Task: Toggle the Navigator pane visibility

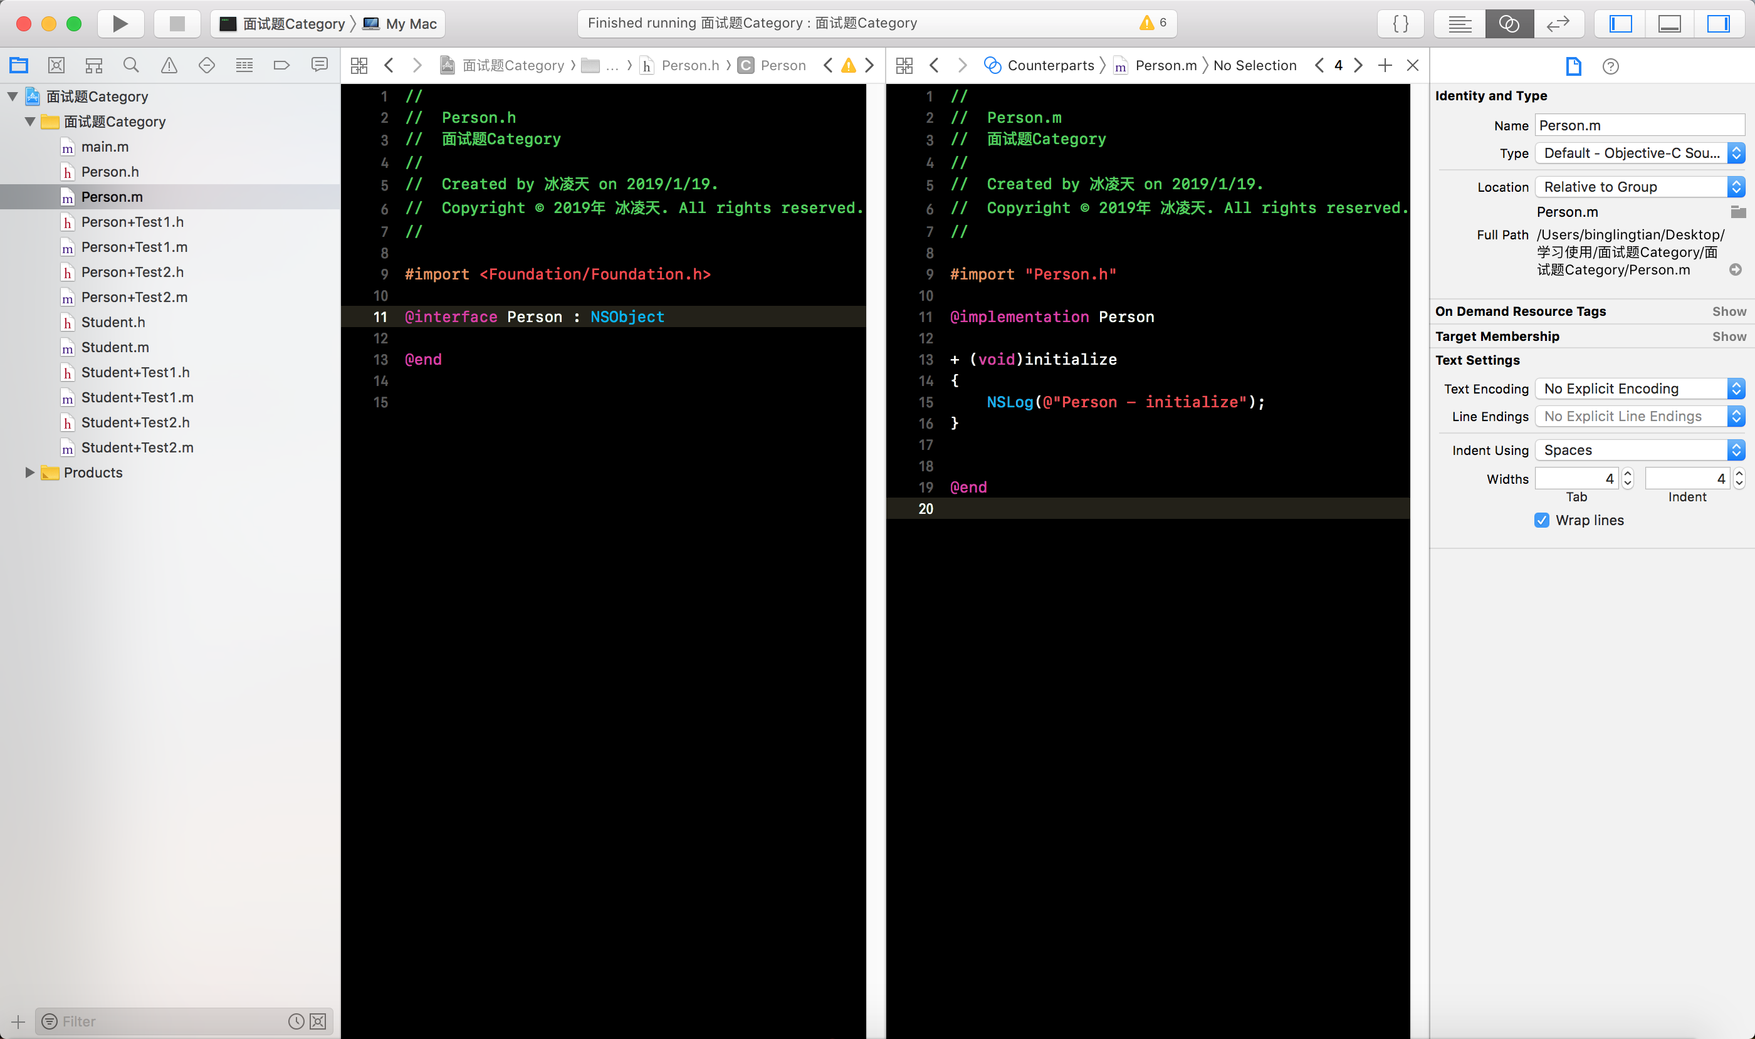Action: [1620, 24]
